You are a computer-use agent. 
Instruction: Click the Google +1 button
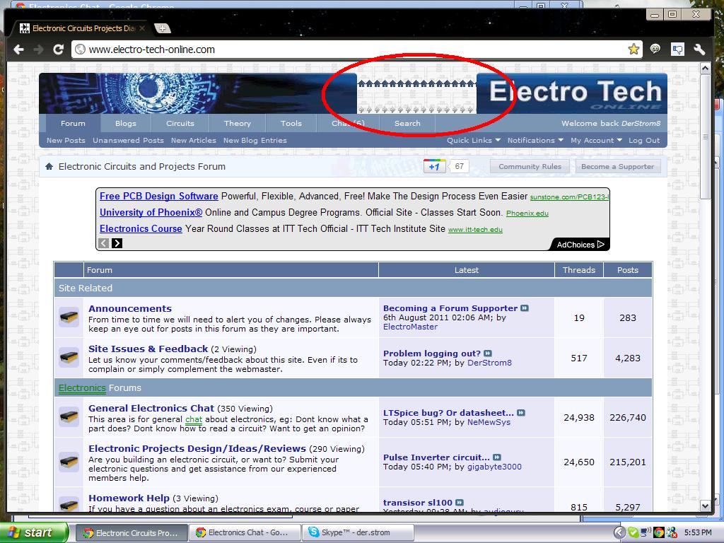pos(434,166)
